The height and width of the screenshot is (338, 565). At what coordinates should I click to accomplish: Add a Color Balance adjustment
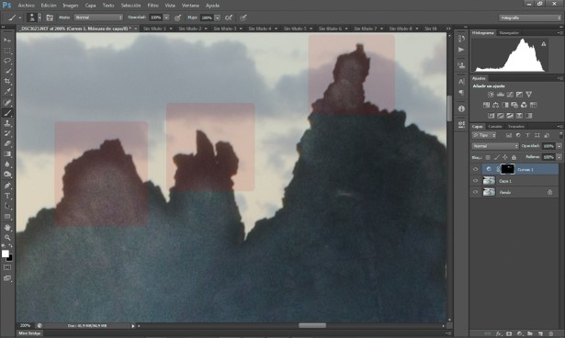495,105
